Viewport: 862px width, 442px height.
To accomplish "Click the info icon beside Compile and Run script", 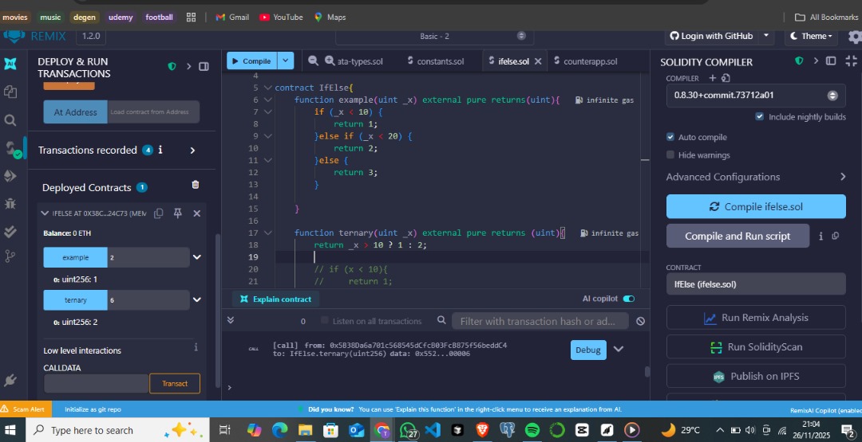I will click(820, 236).
